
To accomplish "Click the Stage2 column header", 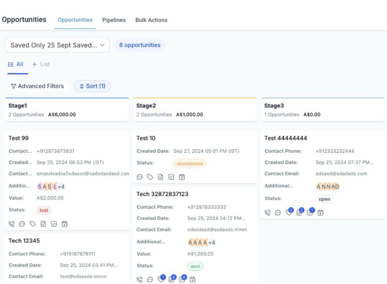I will [195, 110].
